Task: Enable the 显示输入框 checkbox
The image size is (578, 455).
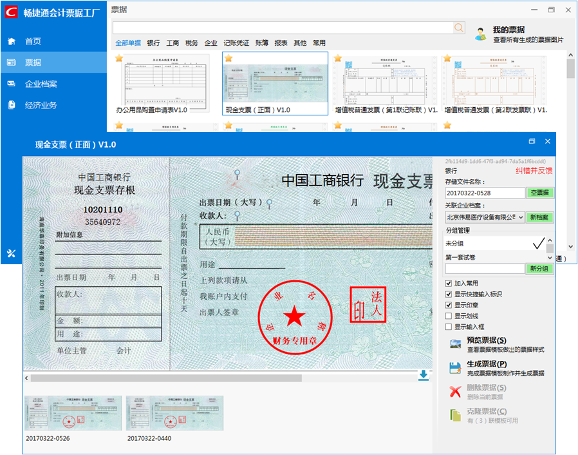Action: point(449,327)
